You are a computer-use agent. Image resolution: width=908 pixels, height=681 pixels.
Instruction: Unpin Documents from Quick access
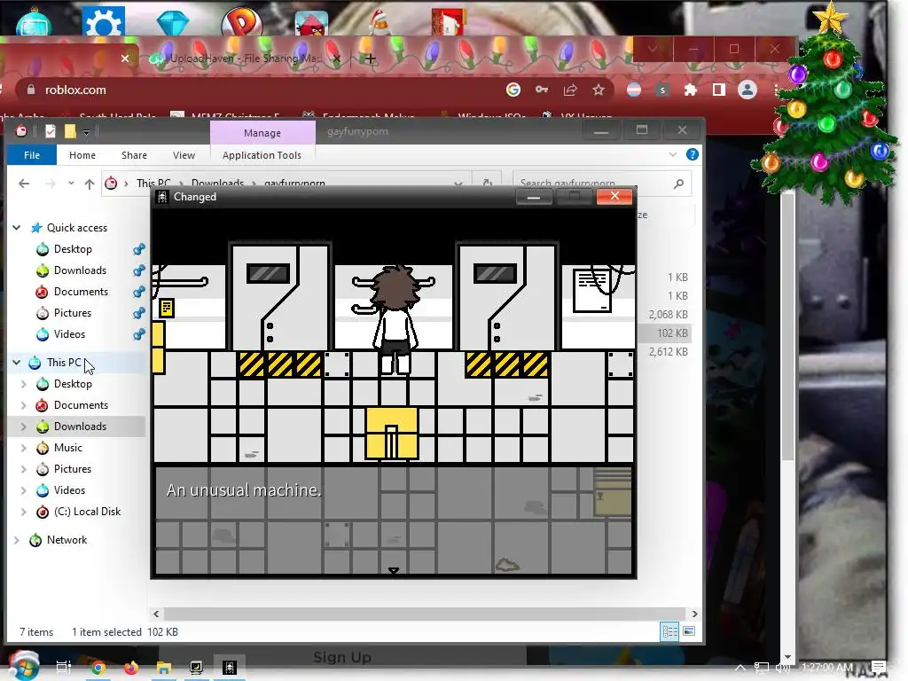coord(138,292)
